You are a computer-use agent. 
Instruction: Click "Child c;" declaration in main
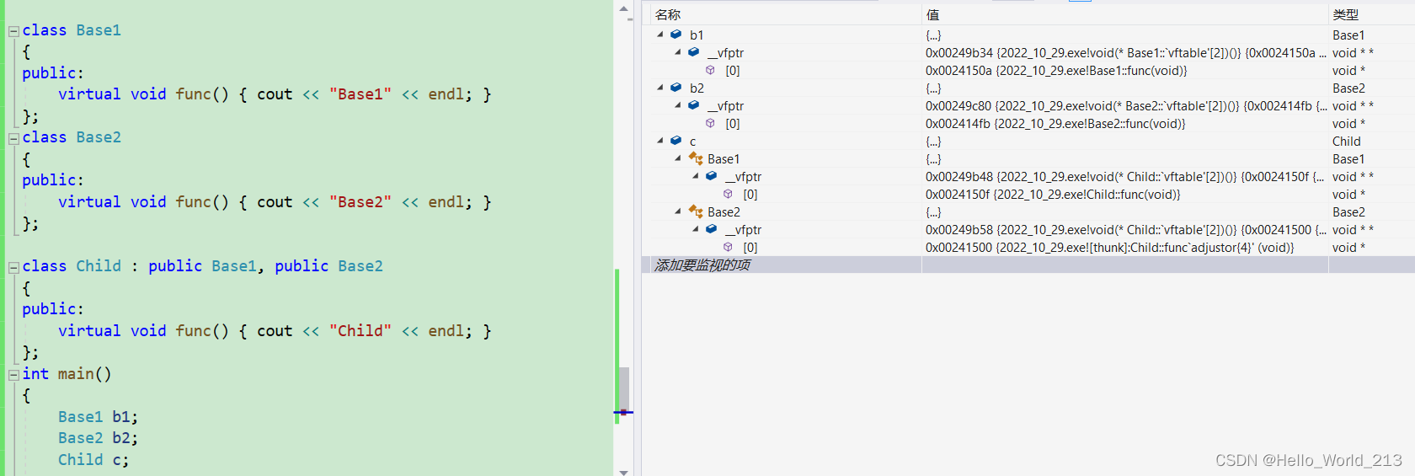click(x=93, y=460)
